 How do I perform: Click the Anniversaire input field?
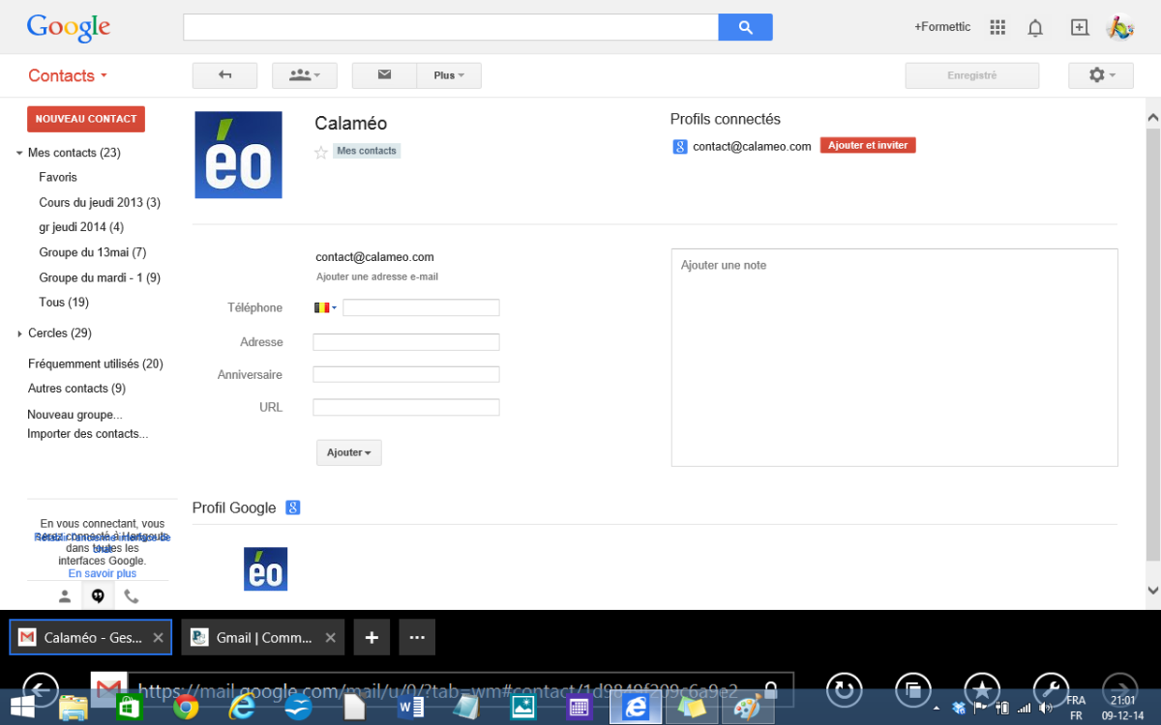point(406,375)
